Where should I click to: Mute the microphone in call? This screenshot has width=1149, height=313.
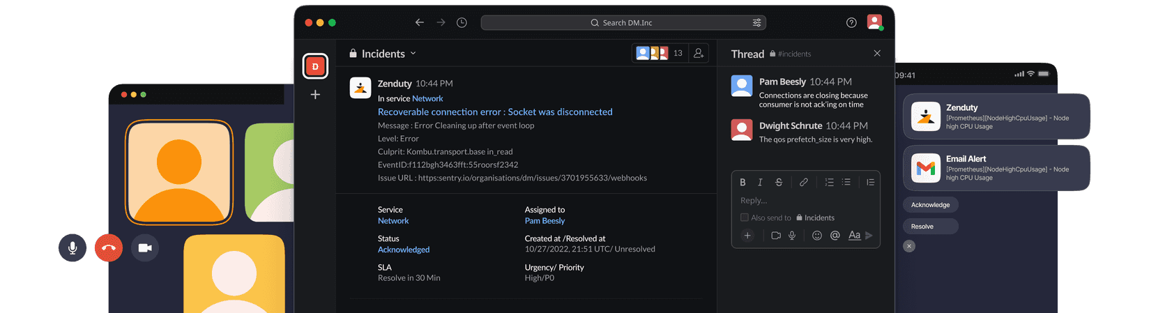tap(73, 248)
